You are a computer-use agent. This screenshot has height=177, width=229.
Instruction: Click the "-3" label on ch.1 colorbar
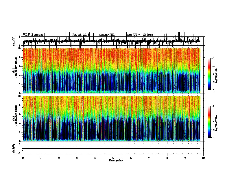tap(213, 58)
